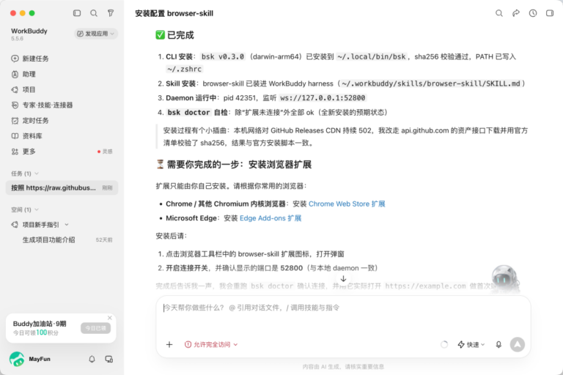Open the 项目 section
Image resolution: width=563 pixels, height=375 pixels.
point(62,89)
